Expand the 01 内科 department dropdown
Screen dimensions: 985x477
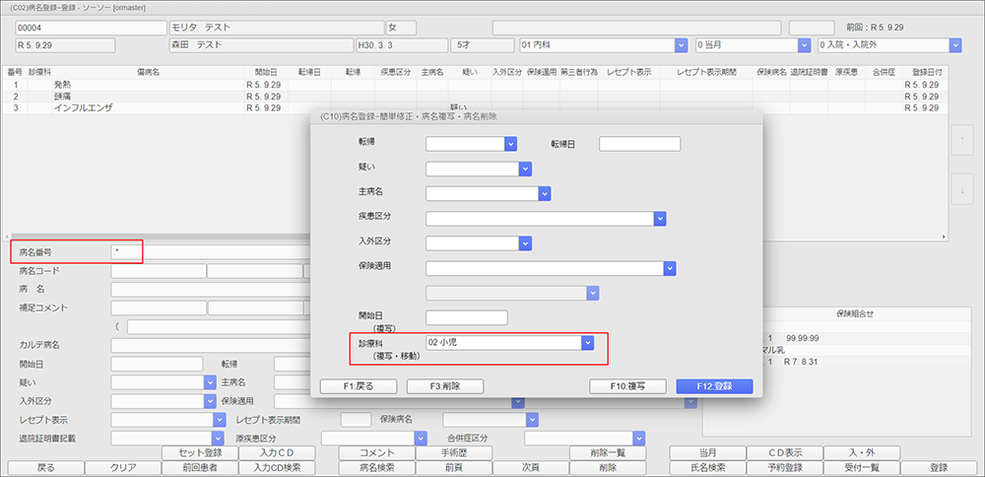tap(681, 45)
